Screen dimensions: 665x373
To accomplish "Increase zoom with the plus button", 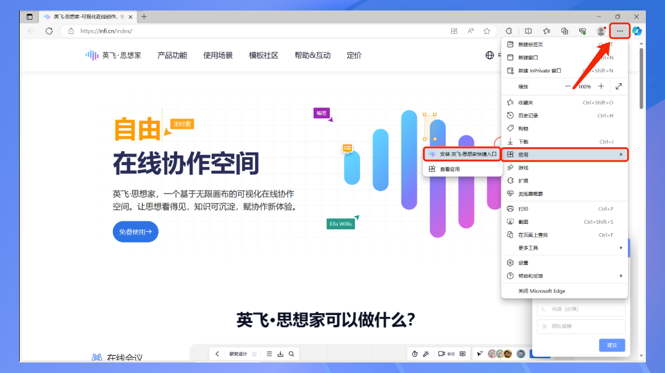I will coord(601,86).
